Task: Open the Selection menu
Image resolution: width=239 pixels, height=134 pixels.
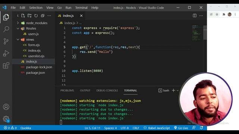Action: 36,7
